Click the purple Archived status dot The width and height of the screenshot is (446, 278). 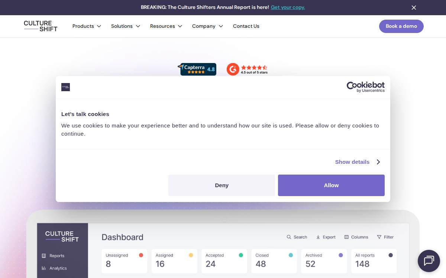341,255
